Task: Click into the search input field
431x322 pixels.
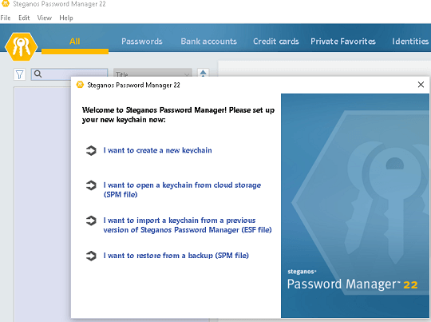Action: click(69, 74)
